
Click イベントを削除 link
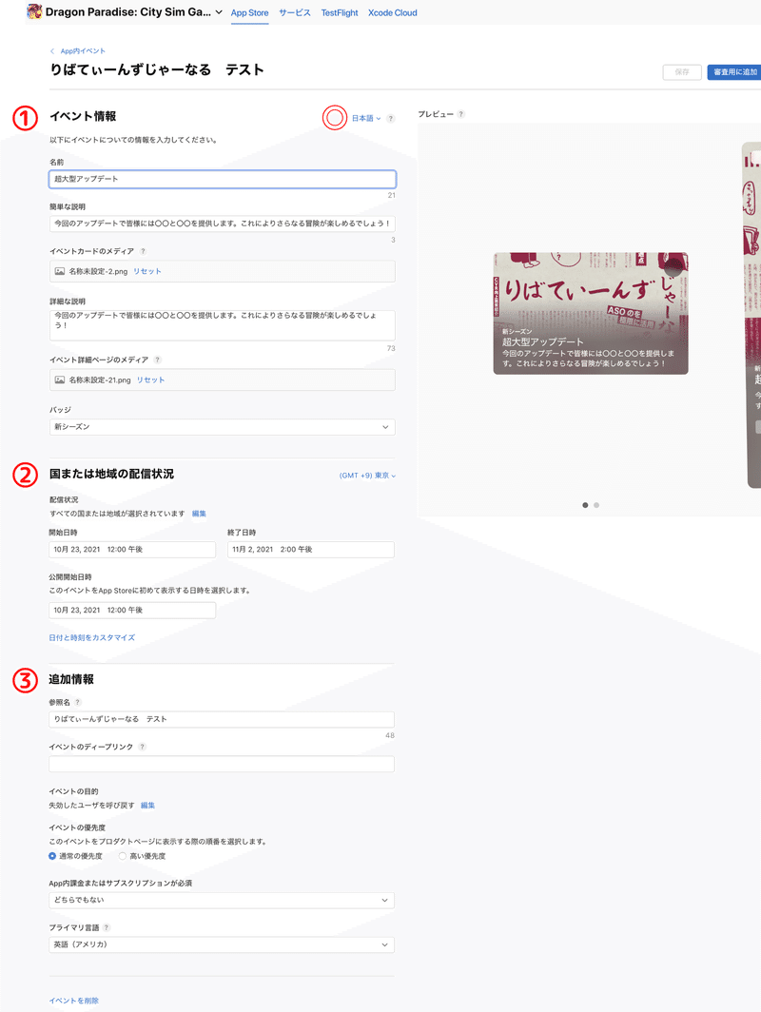(73, 1001)
